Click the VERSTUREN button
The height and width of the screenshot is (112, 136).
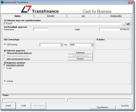click(x=39, y=106)
